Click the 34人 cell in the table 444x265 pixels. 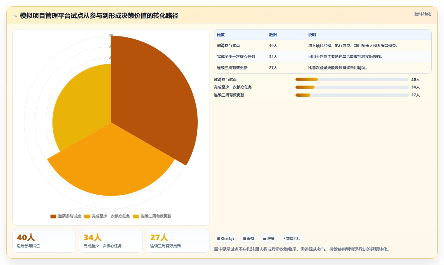click(273, 57)
